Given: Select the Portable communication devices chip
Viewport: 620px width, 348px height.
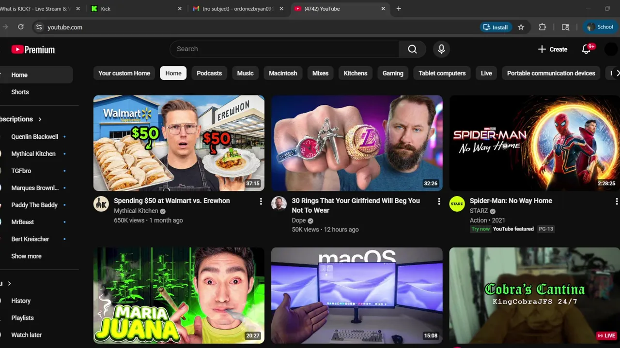Looking at the screenshot, I should click(551, 73).
